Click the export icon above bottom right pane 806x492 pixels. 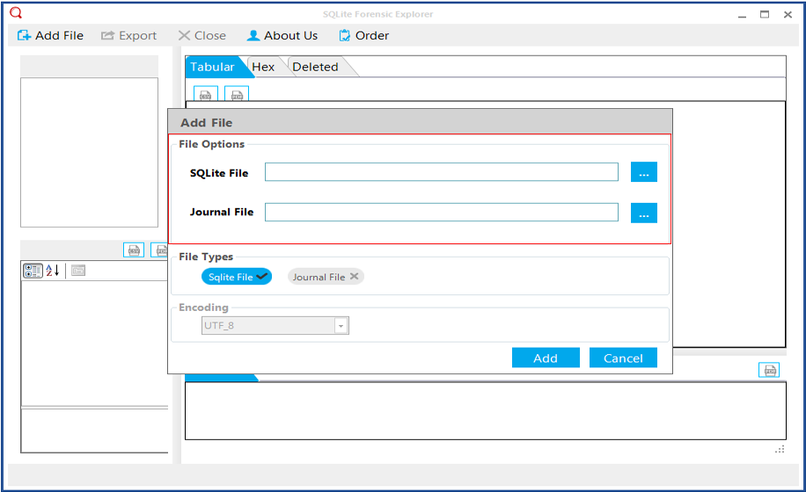coord(768,370)
